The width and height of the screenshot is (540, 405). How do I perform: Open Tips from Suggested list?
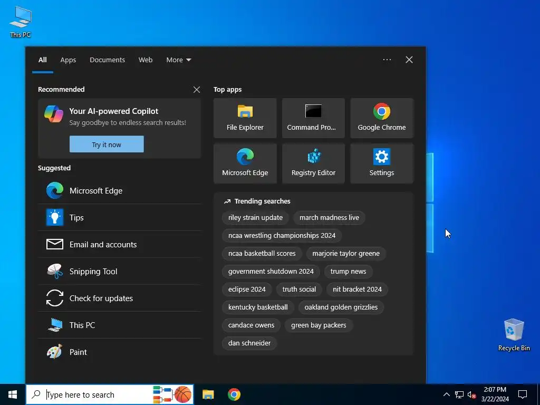[120, 217]
